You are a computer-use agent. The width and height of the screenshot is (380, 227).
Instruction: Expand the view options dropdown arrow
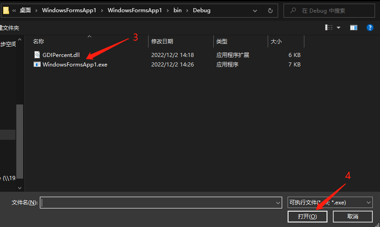point(339,28)
